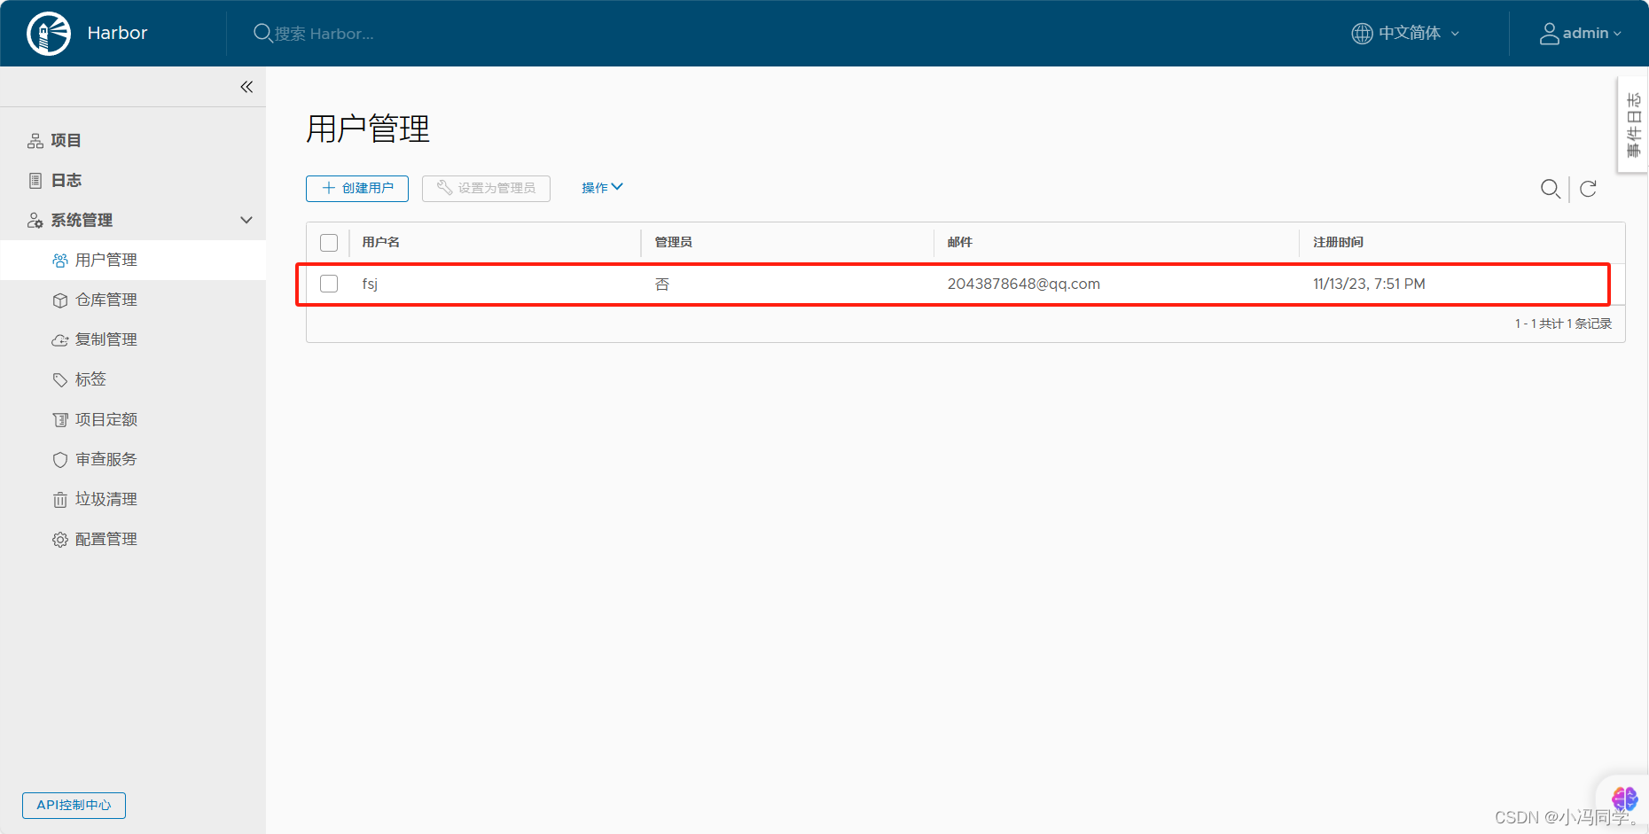
Task: Click the '1 - 1 共计 1 条记录' text
Action: (x=1563, y=324)
